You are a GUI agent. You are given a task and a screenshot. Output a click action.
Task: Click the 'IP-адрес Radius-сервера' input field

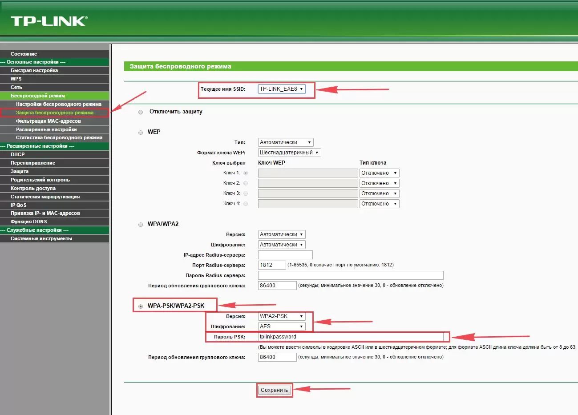285,255
